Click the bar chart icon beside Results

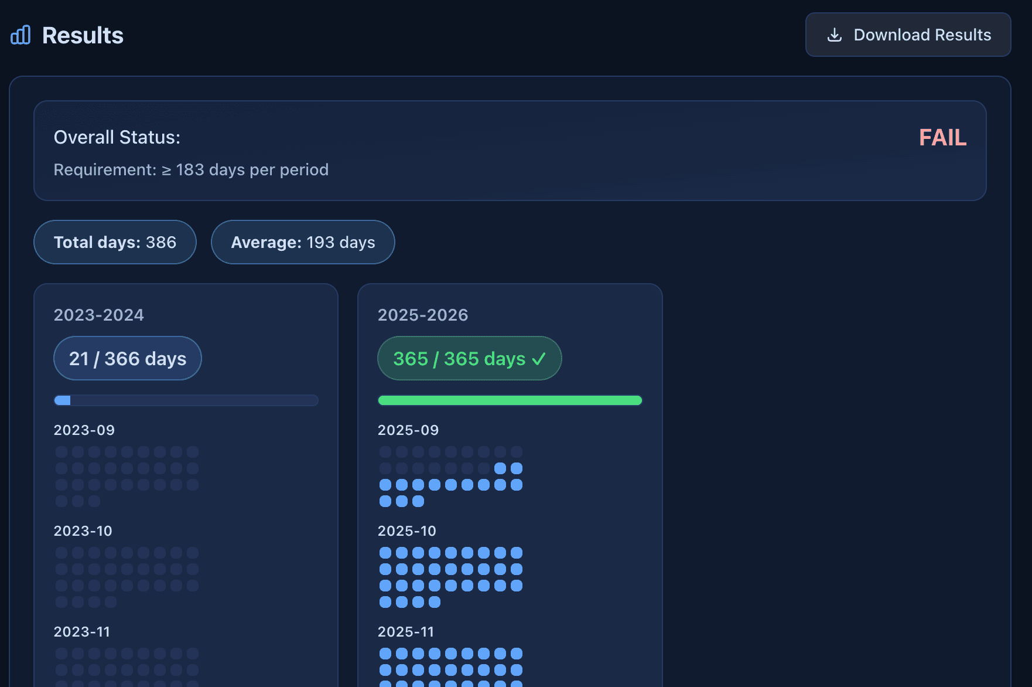click(20, 35)
